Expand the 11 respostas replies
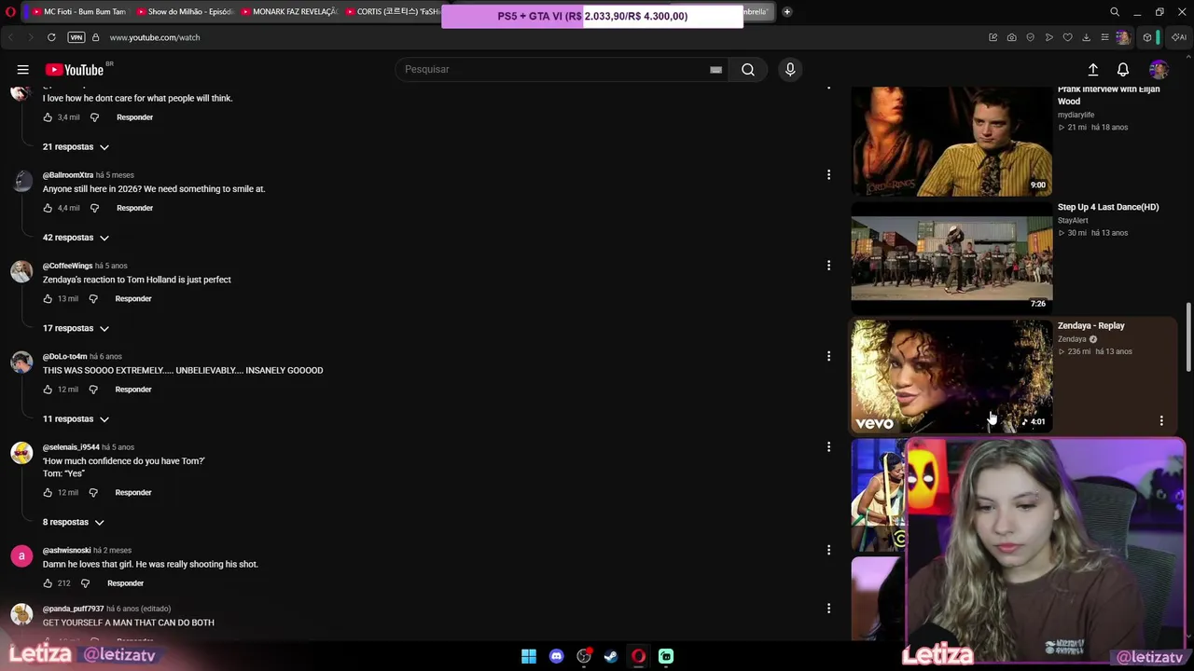The image size is (1194, 671). point(76,419)
